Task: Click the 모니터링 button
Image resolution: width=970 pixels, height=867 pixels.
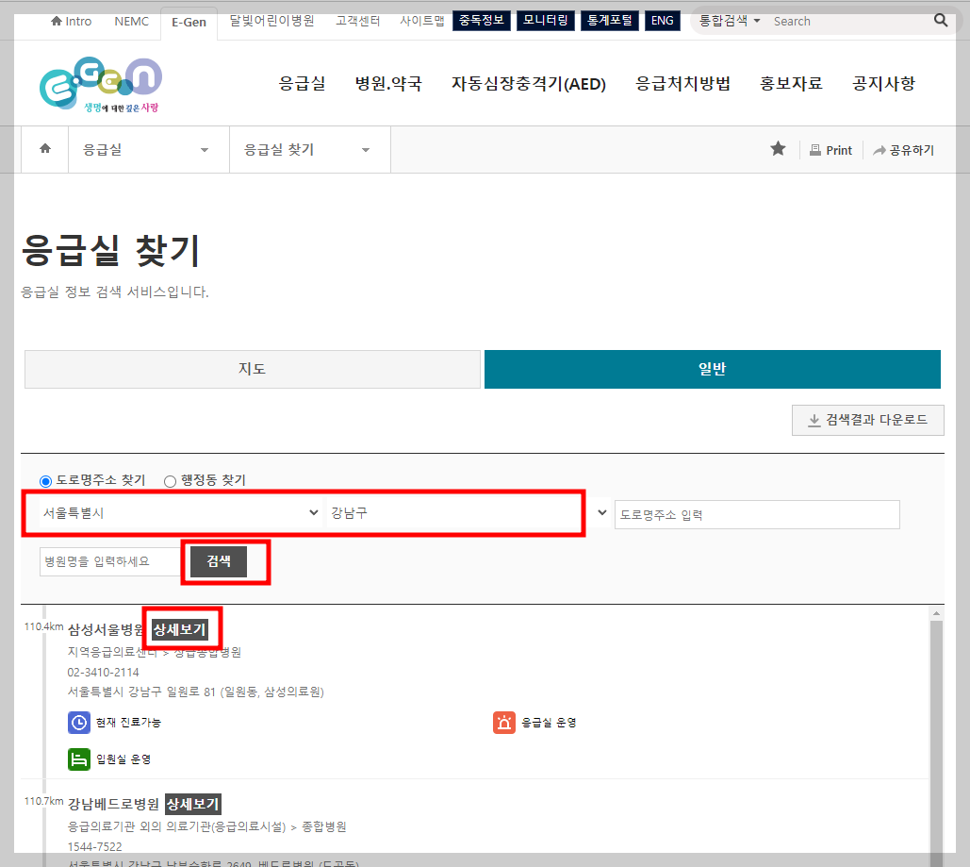Action: 546,21
